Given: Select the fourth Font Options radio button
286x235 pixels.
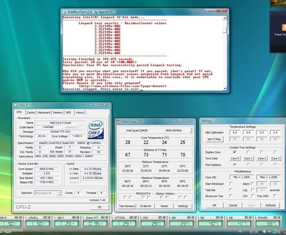Looking at the screenshot, I should (275, 165).
